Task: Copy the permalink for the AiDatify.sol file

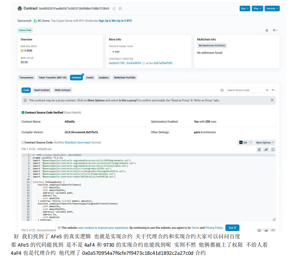Action: [266, 150]
